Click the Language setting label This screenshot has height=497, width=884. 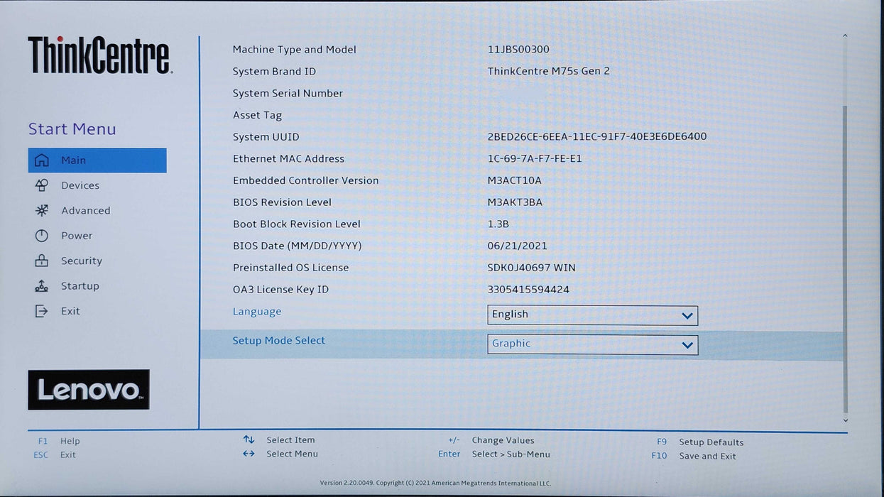tap(257, 312)
